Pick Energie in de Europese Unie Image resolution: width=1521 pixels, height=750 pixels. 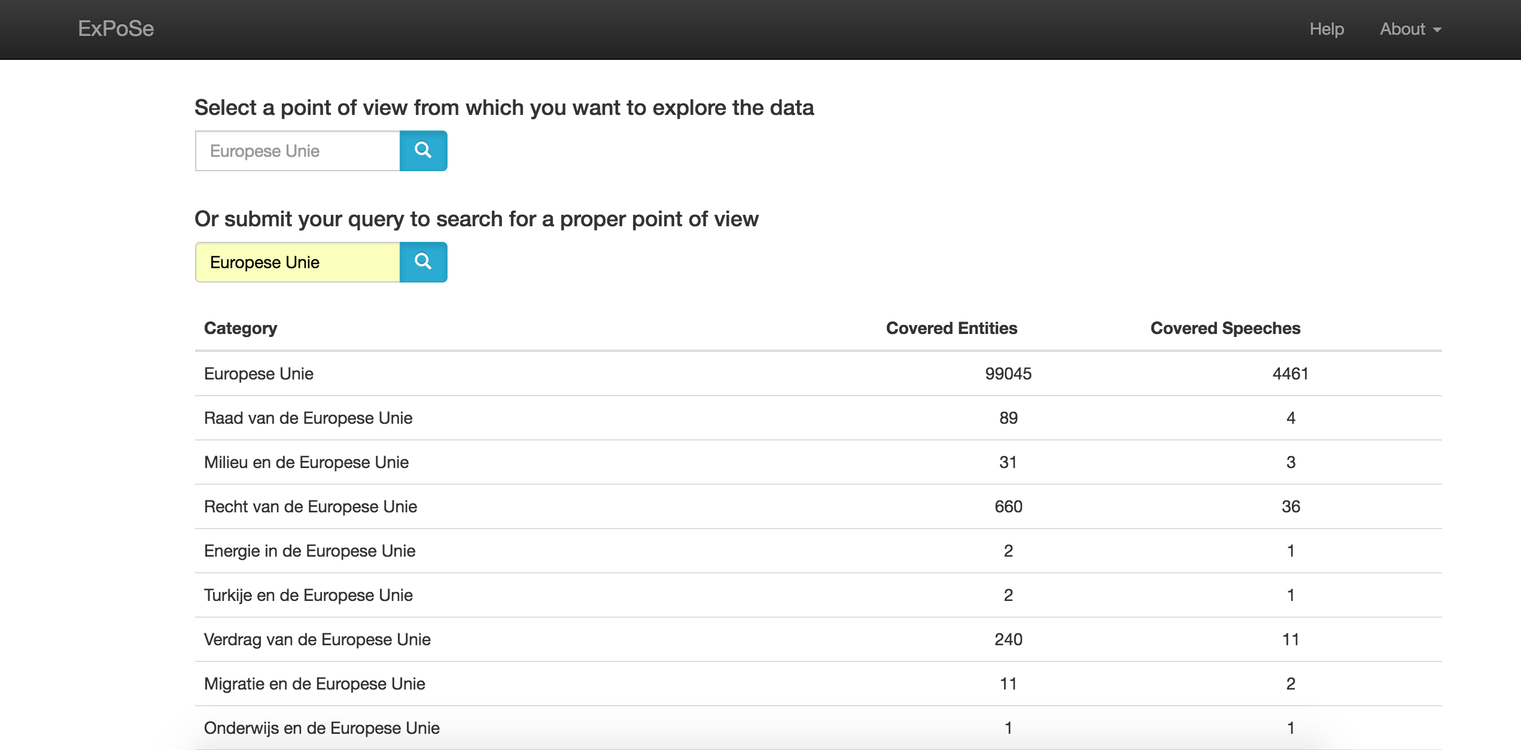pos(309,551)
